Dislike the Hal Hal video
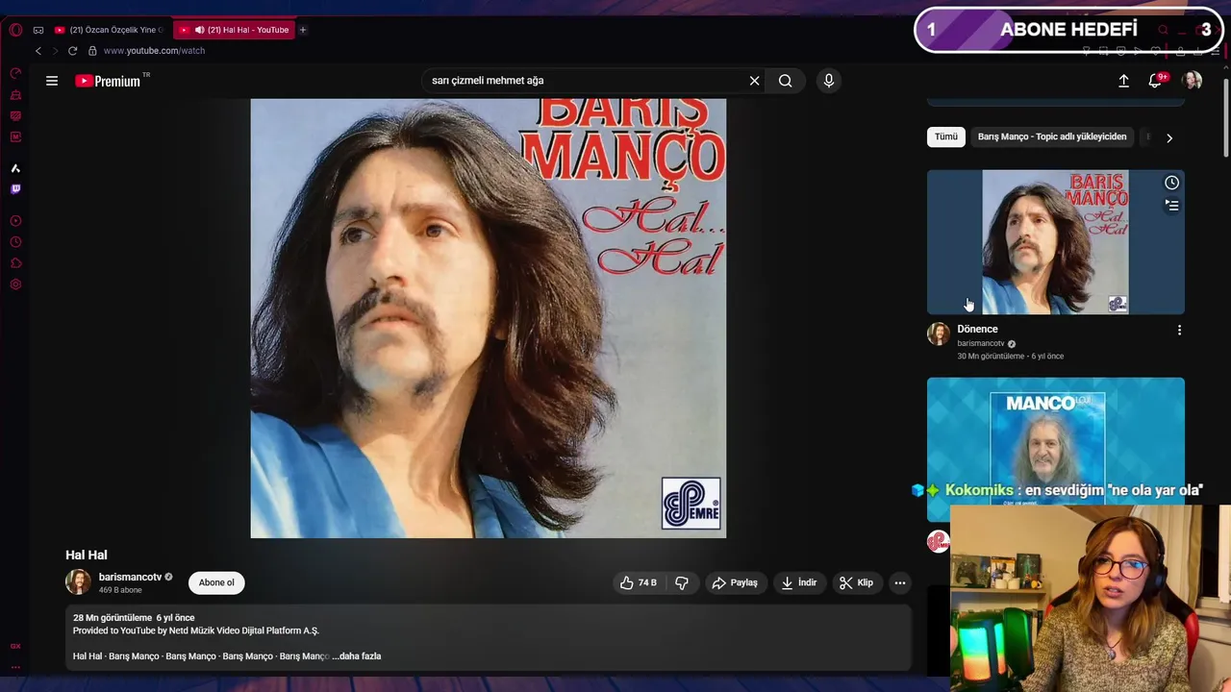The image size is (1231, 692). (682, 582)
